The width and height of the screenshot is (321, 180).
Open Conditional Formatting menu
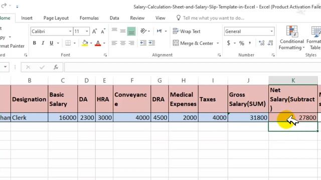tap(292, 38)
